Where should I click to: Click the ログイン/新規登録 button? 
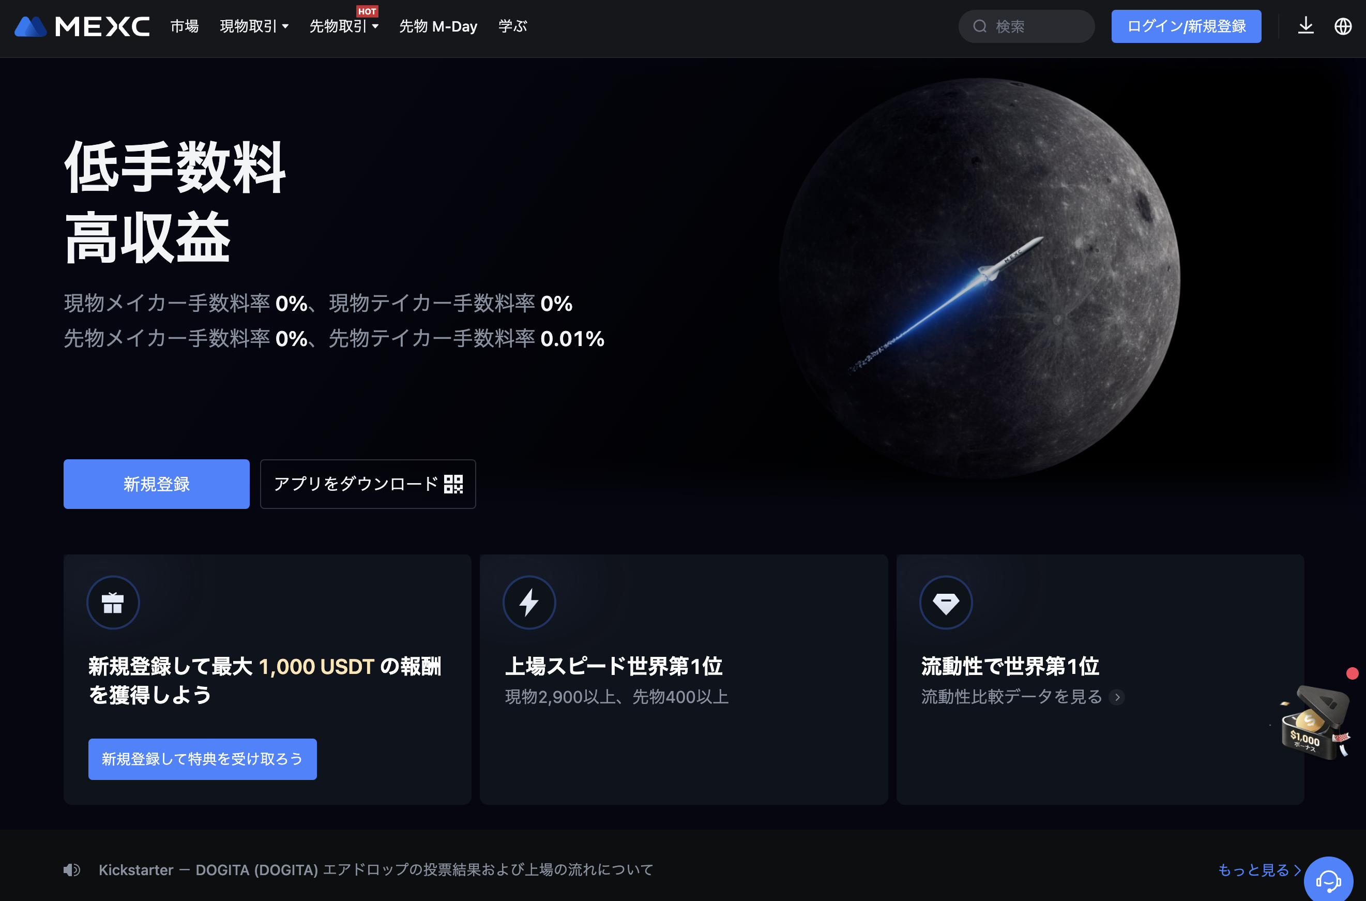point(1186,26)
